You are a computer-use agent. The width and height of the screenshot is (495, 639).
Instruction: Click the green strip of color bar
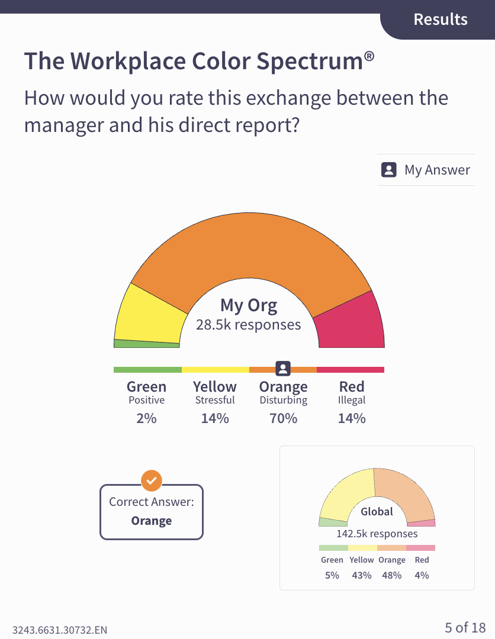147,370
